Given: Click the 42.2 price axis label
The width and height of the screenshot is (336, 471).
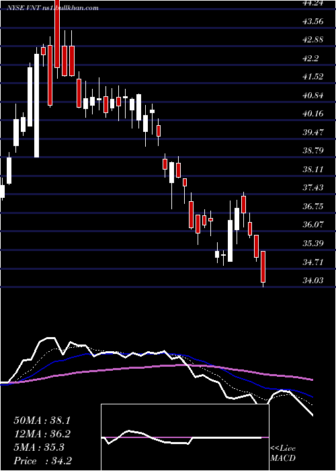Looking at the screenshot, I should [x=310, y=59].
